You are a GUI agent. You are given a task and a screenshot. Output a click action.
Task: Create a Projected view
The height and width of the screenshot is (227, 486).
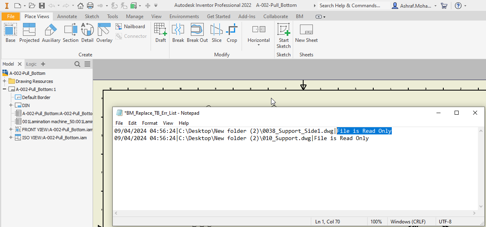[x=29, y=33]
